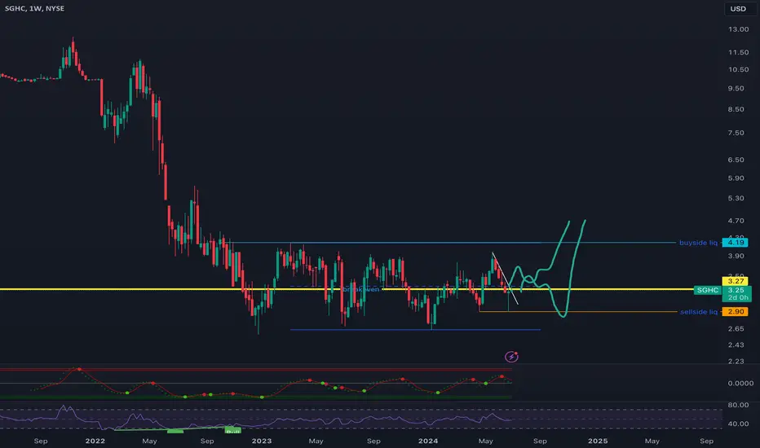
Task: Click the purple lightning bolt event icon
Action: pos(511,357)
